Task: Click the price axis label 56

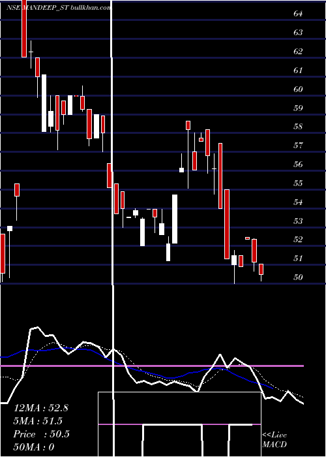Action: pos(298,165)
